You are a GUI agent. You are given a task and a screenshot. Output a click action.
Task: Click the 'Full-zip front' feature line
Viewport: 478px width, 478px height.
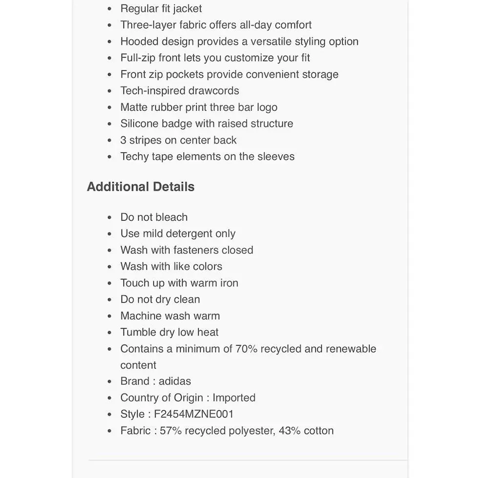[x=215, y=58]
